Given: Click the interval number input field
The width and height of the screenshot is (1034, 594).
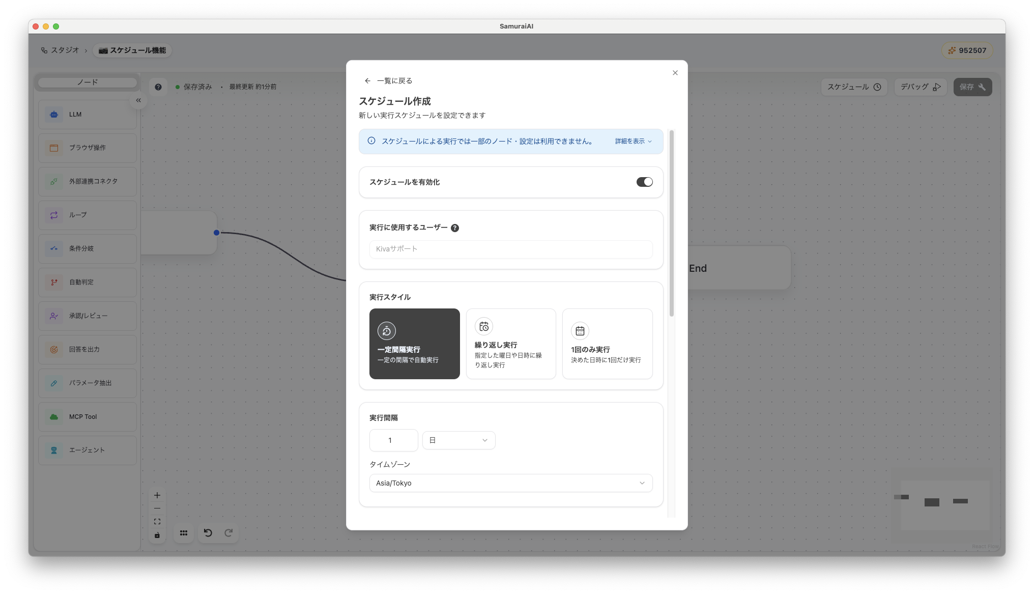Looking at the screenshot, I should (x=393, y=440).
